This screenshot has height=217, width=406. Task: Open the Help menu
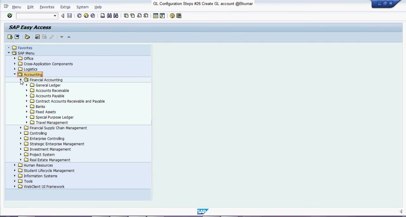click(98, 7)
